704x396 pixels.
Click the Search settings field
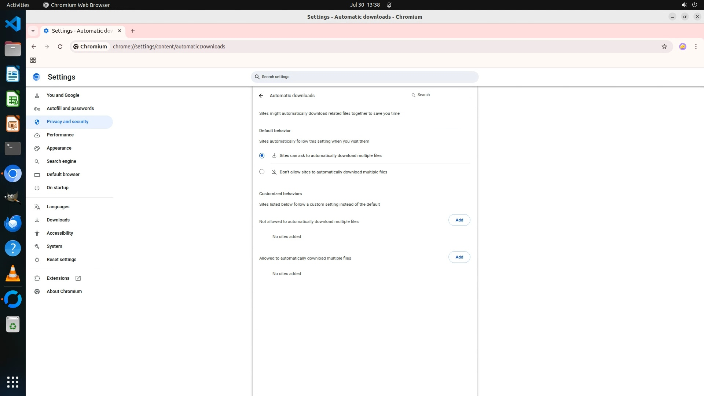click(365, 77)
